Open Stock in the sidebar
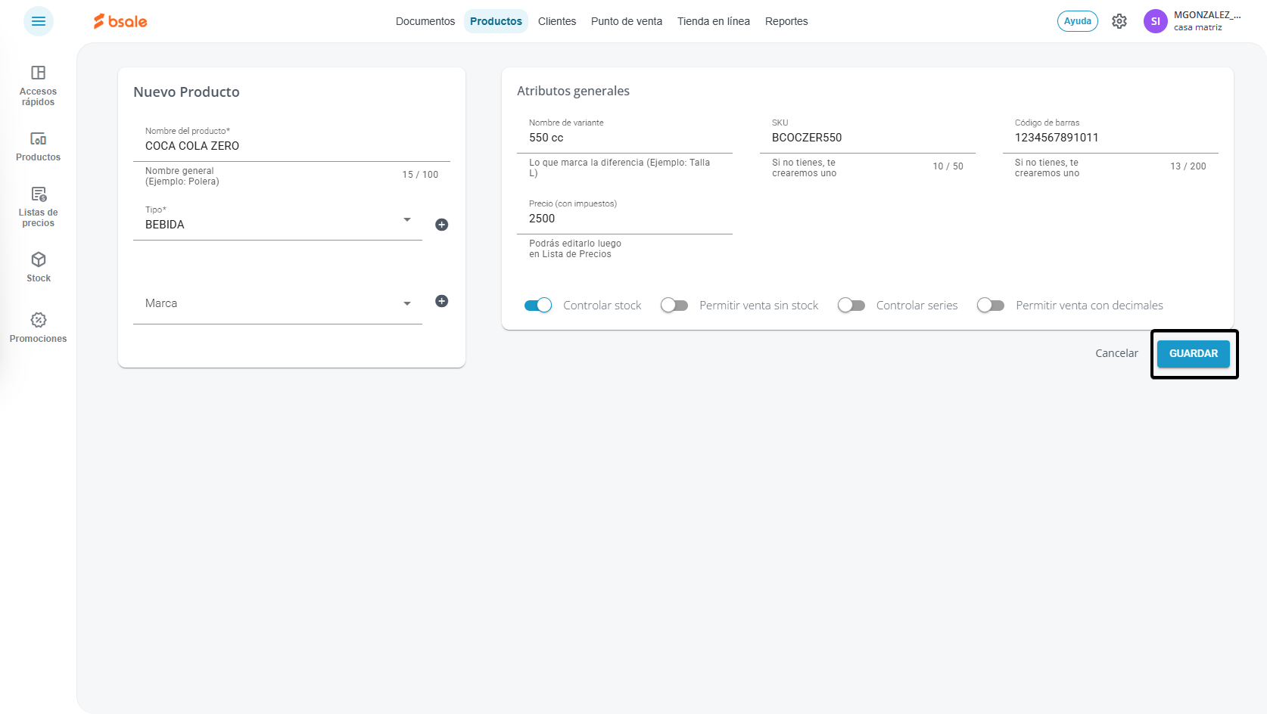This screenshot has width=1267, height=714. point(39,267)
